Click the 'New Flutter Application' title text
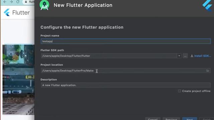Screen dimensions: 214x120 [83, 5]
